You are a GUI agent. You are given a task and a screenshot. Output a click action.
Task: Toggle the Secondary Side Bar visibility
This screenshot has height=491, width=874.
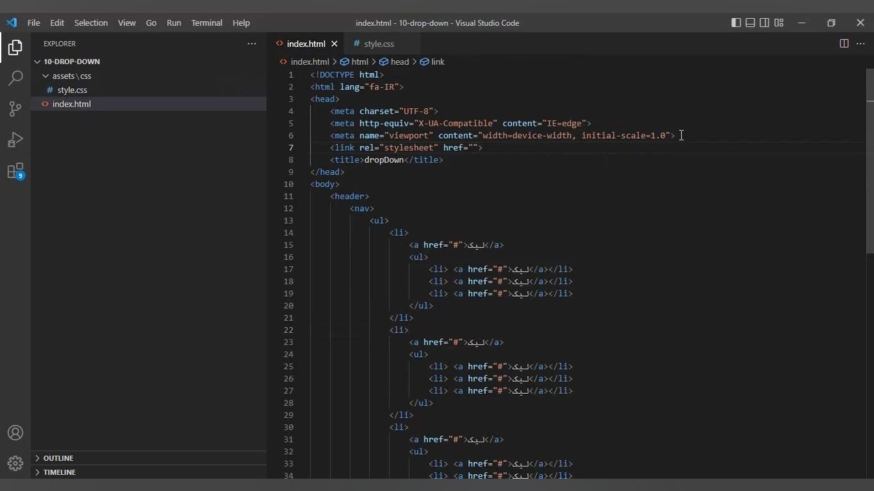pyautogui.click(x=764, y=23)
